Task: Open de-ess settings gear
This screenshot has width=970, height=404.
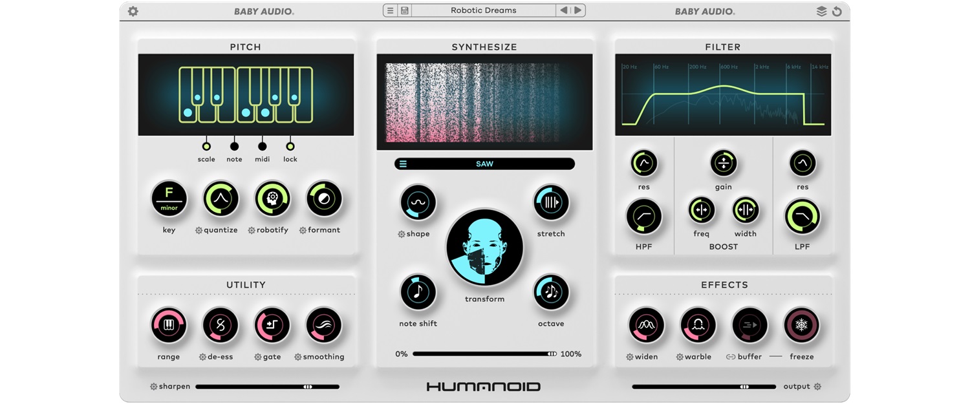Action: point(203,357)
